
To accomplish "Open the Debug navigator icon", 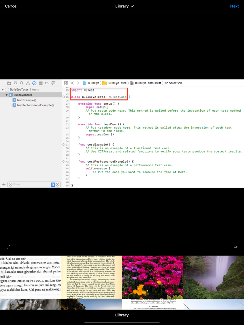I will tap(41, 83).
